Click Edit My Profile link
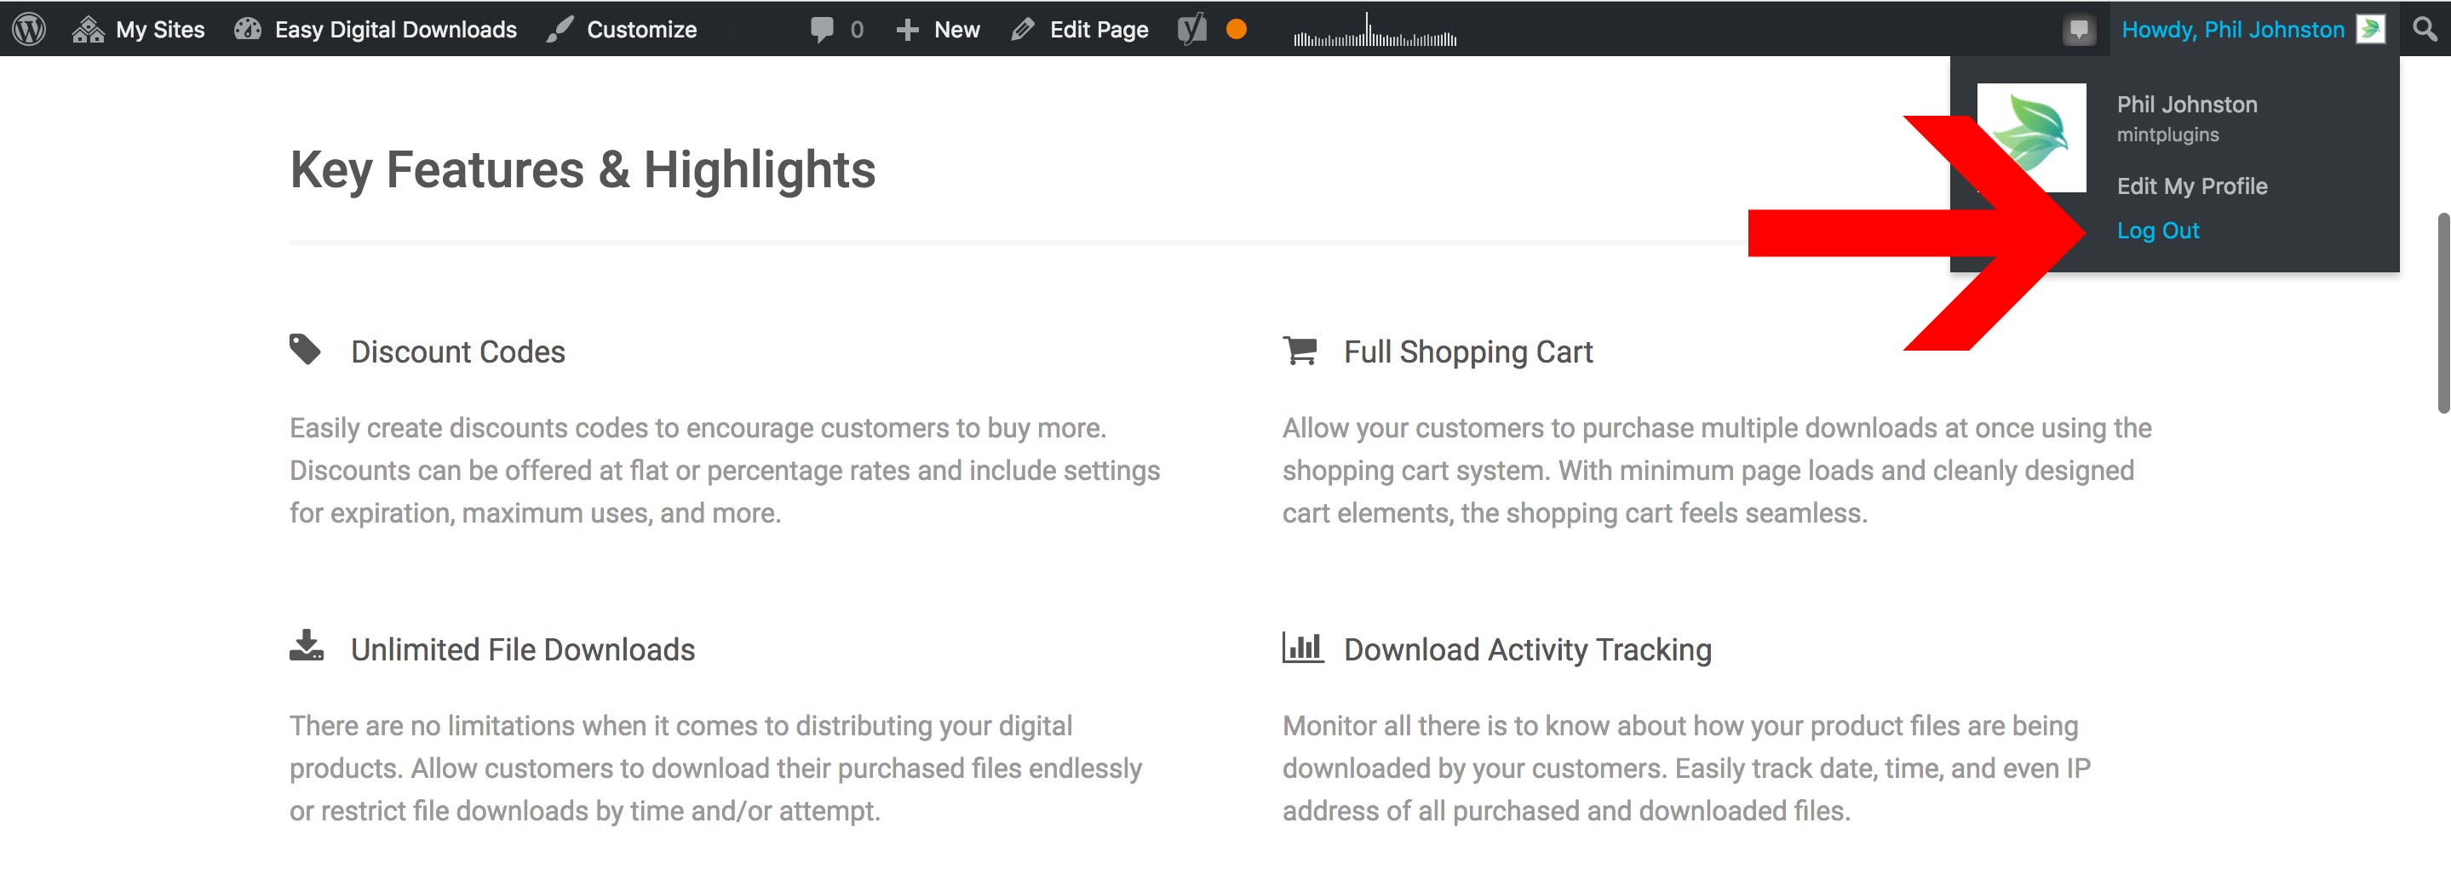This screenshot has width=2451, height=880. 2191,186
